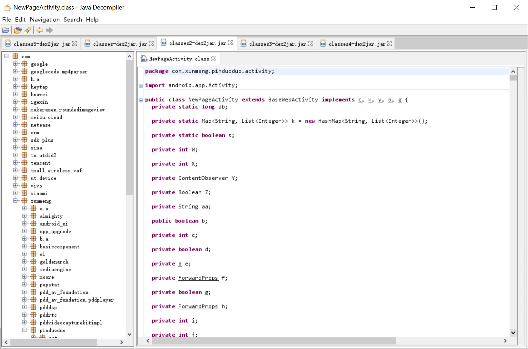Click the Search toolbar icon
528x349 pixels.
click(x=28, y=30)
